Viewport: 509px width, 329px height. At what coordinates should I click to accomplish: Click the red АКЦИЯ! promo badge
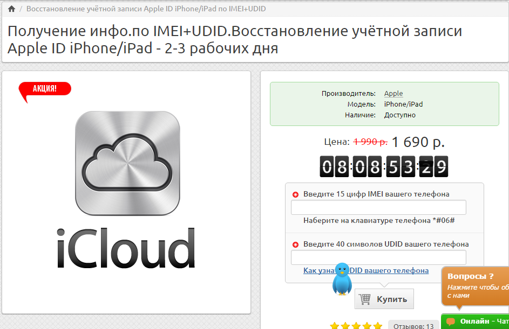click(x=45, y=92)
